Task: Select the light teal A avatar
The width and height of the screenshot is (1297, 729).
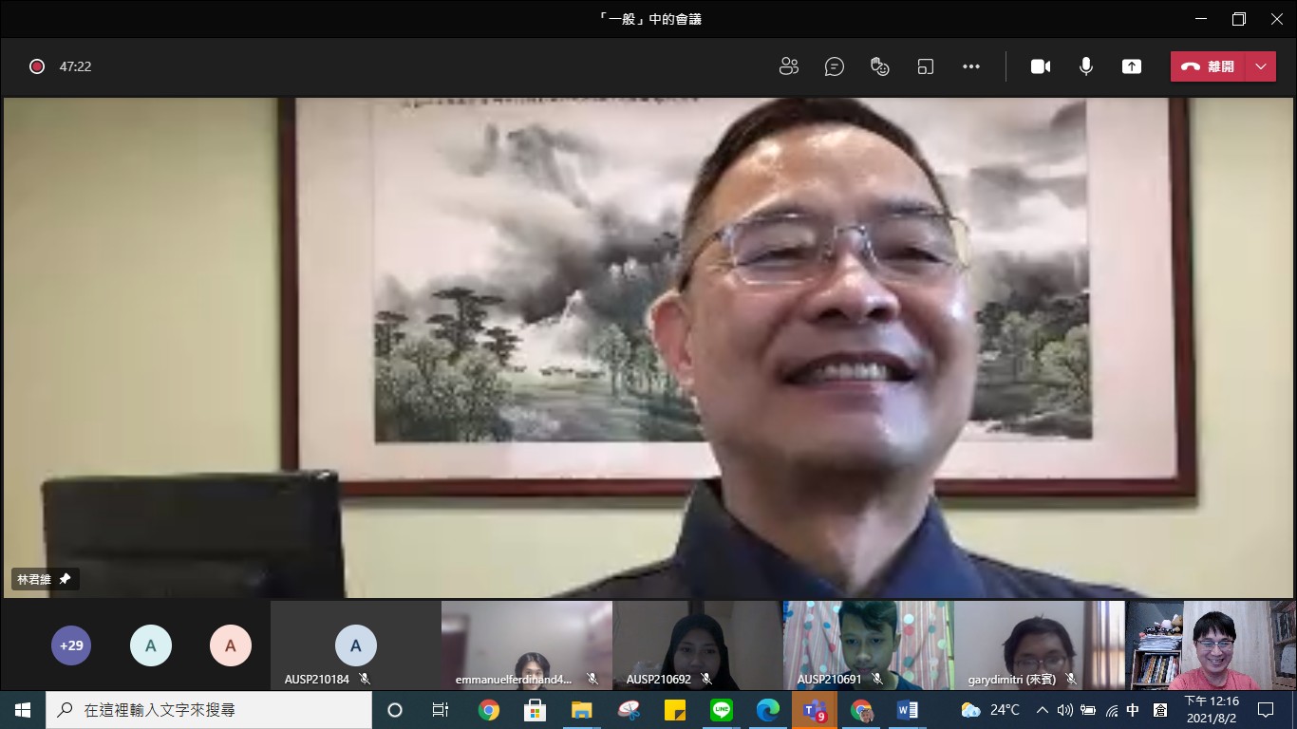Action: 151,645
